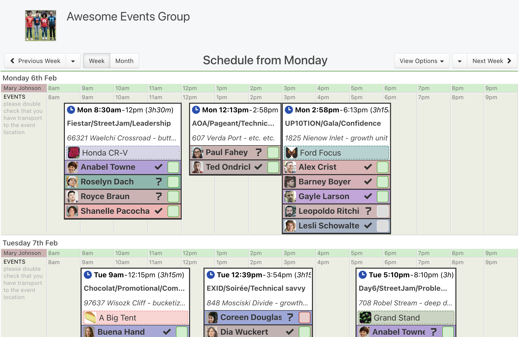Click the Awesome Events Group team photo
519x337 pixels.
coord(41,26)
